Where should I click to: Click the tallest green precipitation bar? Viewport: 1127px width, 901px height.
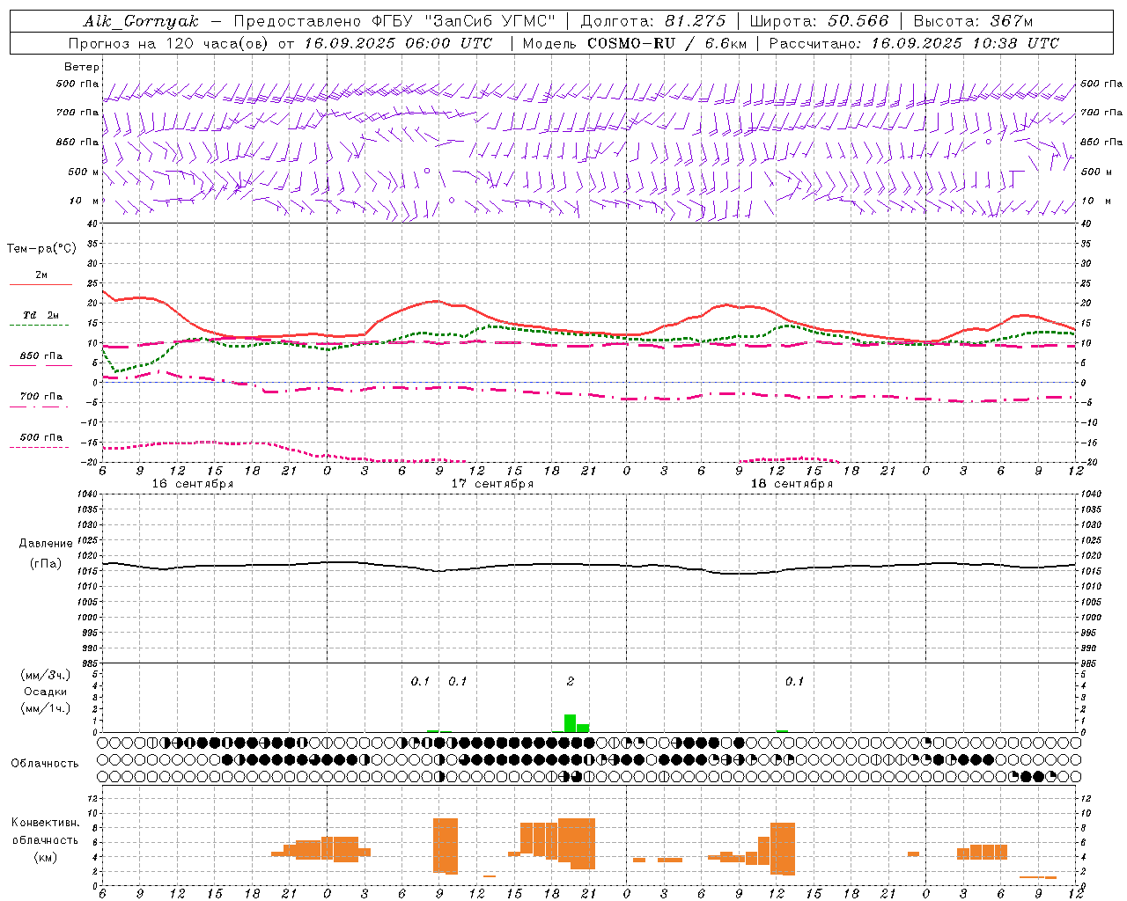(x=571, y=723)
